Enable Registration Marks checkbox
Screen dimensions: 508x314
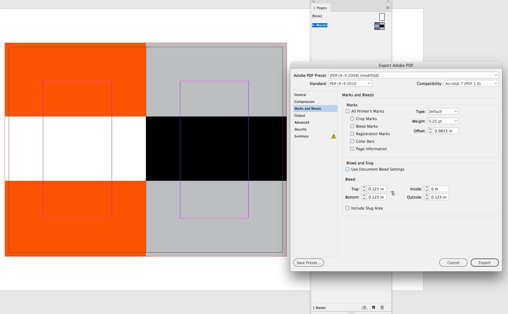[x=352, y=134]
